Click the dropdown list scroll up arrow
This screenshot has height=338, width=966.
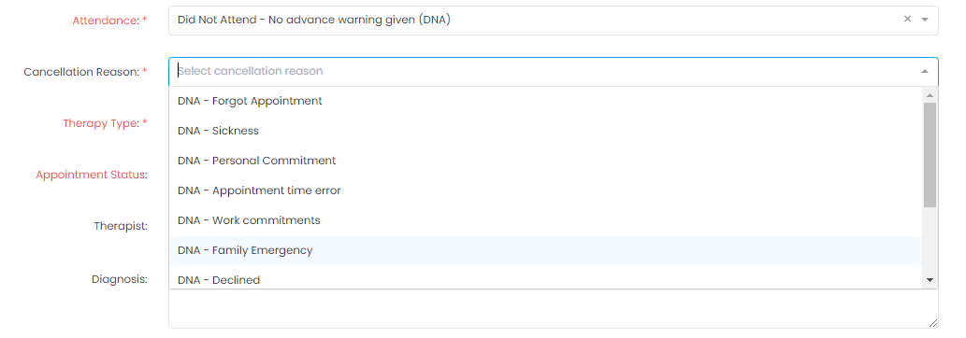[930, 95]
